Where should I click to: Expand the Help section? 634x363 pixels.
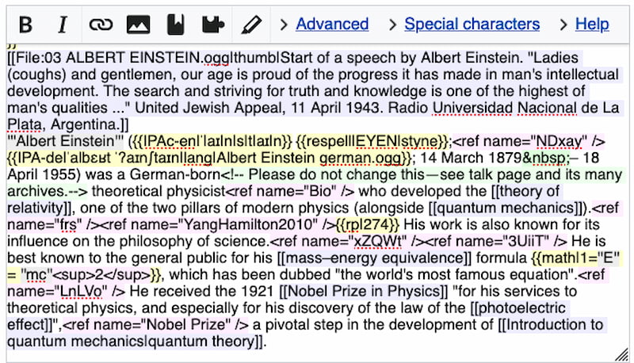tap(592, 25)
